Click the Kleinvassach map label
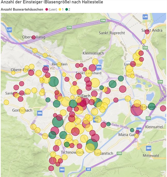167x177 pixels. tap(93, 53)
